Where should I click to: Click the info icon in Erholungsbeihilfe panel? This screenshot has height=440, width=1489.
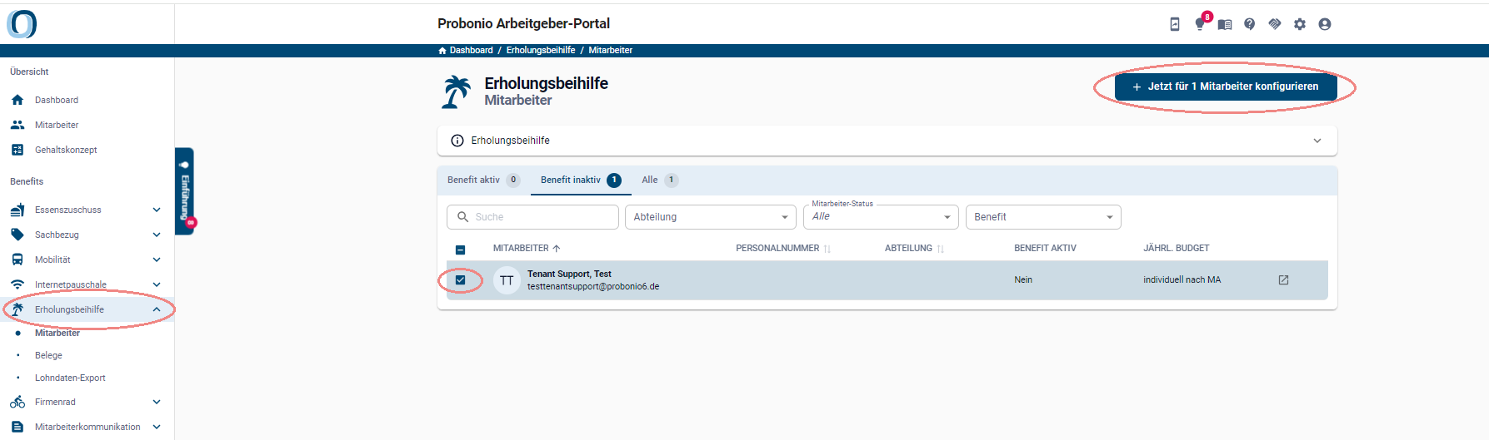coord(457,141)
